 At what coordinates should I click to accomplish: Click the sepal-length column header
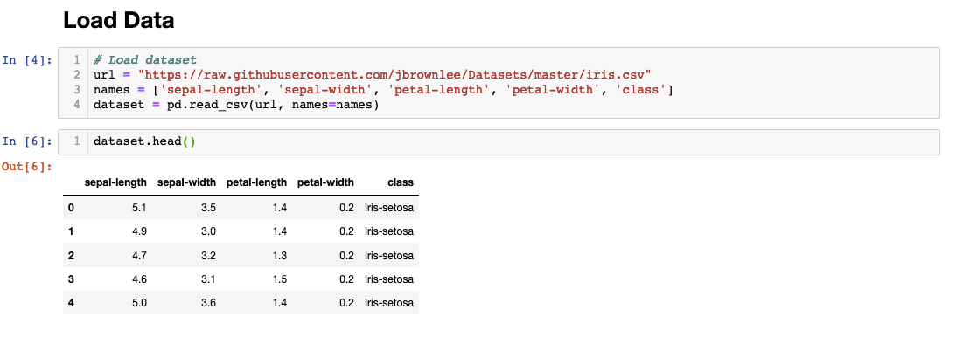(x=115, y=182)
